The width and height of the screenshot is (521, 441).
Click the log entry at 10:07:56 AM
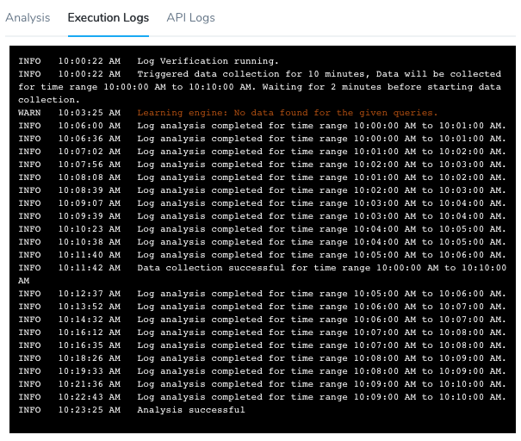click(262, 165)
